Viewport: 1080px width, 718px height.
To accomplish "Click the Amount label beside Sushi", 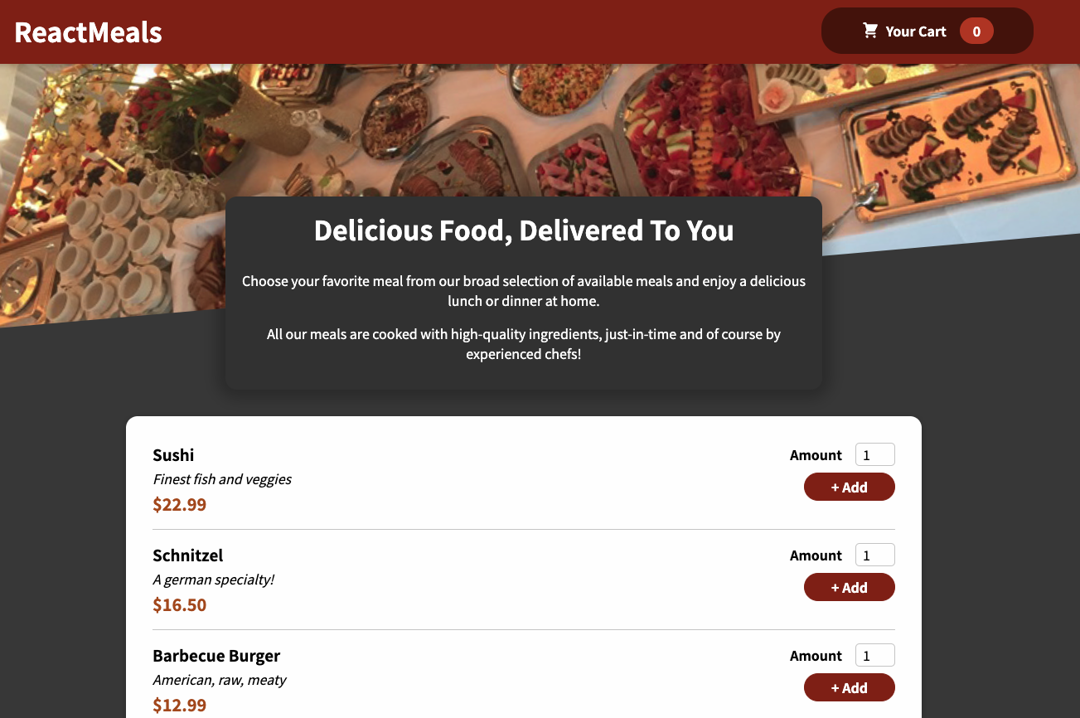I will pos(816,454).
